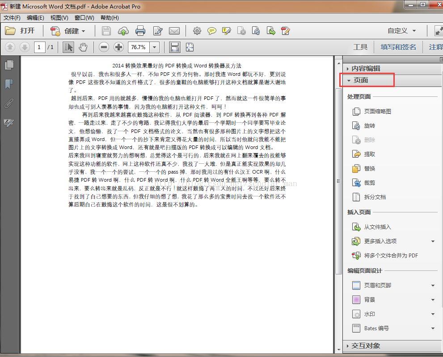Open the 页眉和页脚 dropdown arrow
This screenshot has width=443, height=357.
point(433,285)
